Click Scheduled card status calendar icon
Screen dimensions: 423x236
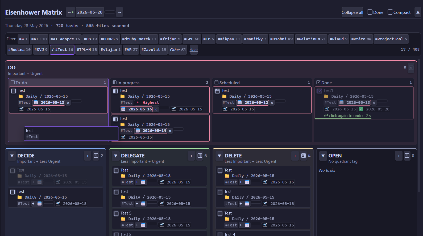click(217, 91)
